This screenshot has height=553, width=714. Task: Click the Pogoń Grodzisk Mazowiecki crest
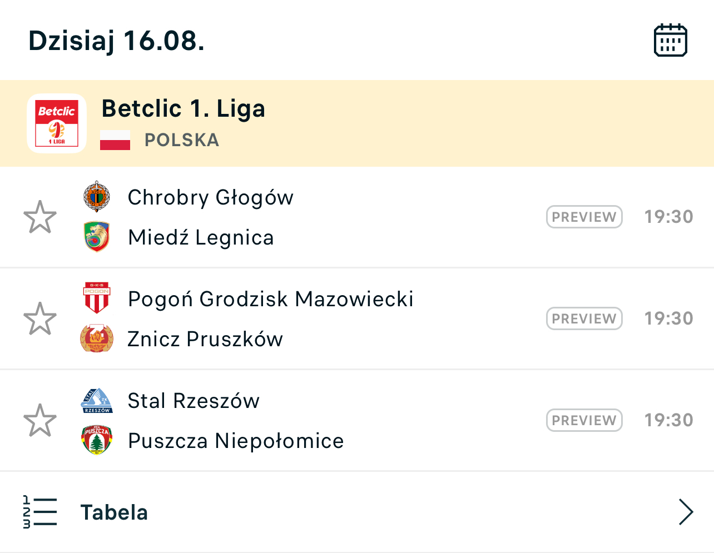click(97, 298)
